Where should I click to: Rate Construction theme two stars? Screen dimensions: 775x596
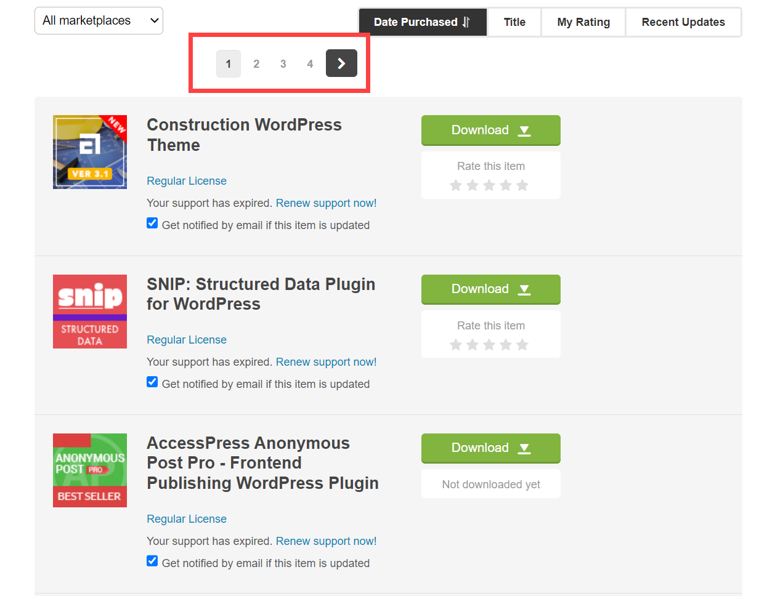pyautogui.click(x=473, y=185)
